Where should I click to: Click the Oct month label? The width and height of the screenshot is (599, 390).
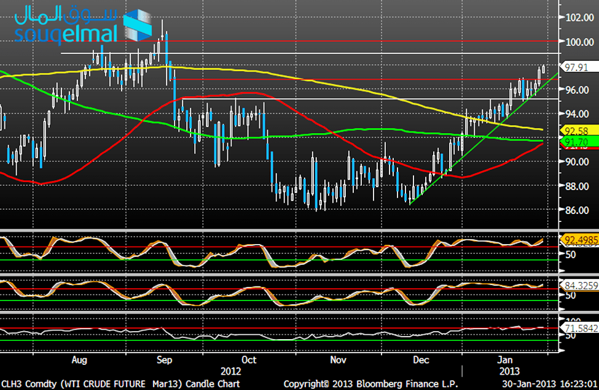pos(249,360)
